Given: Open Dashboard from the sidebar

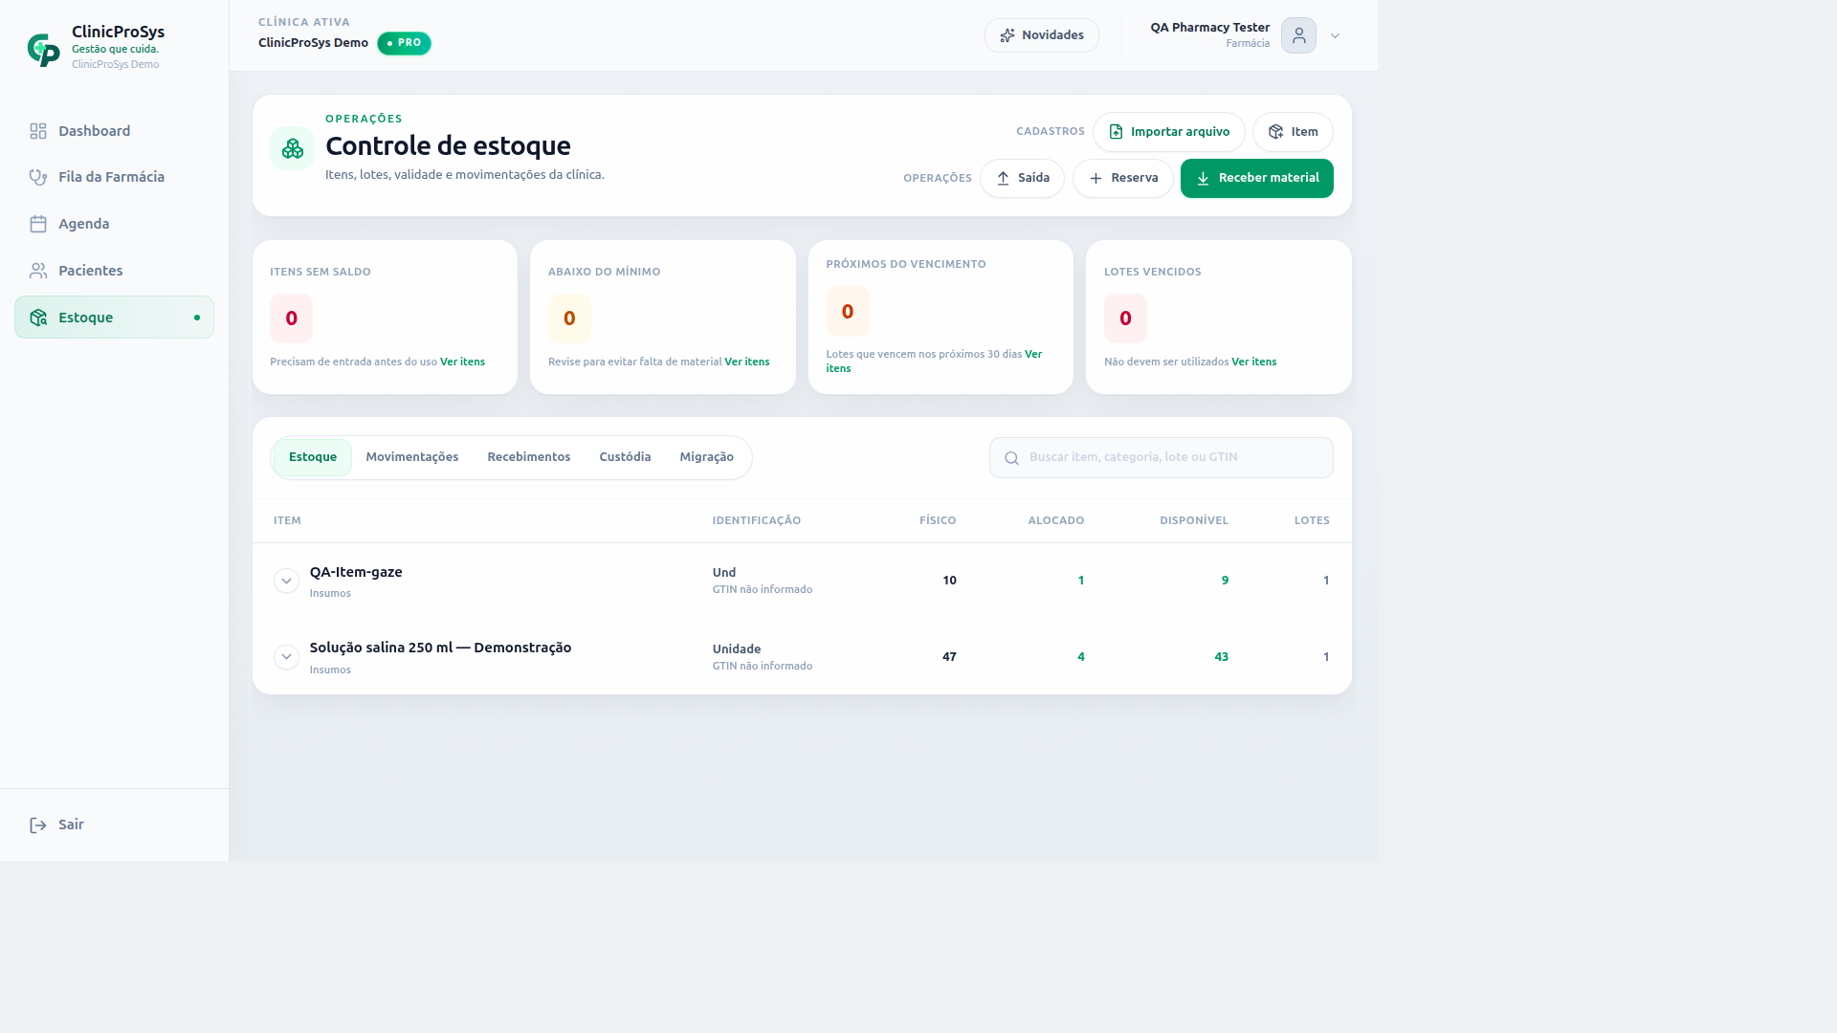Looking at the screenshot, I should click(114, 131).
